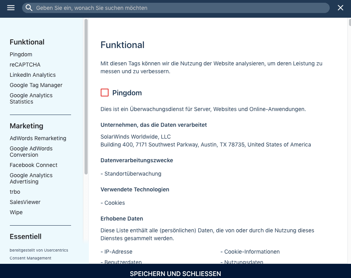This screenshot has width=351, height=278.
Task: Close the consent settings panel
Action: [x=340, y=8]
